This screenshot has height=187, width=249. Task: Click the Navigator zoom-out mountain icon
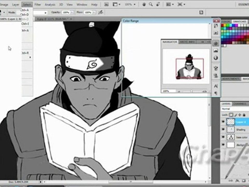tap(179, 91)
